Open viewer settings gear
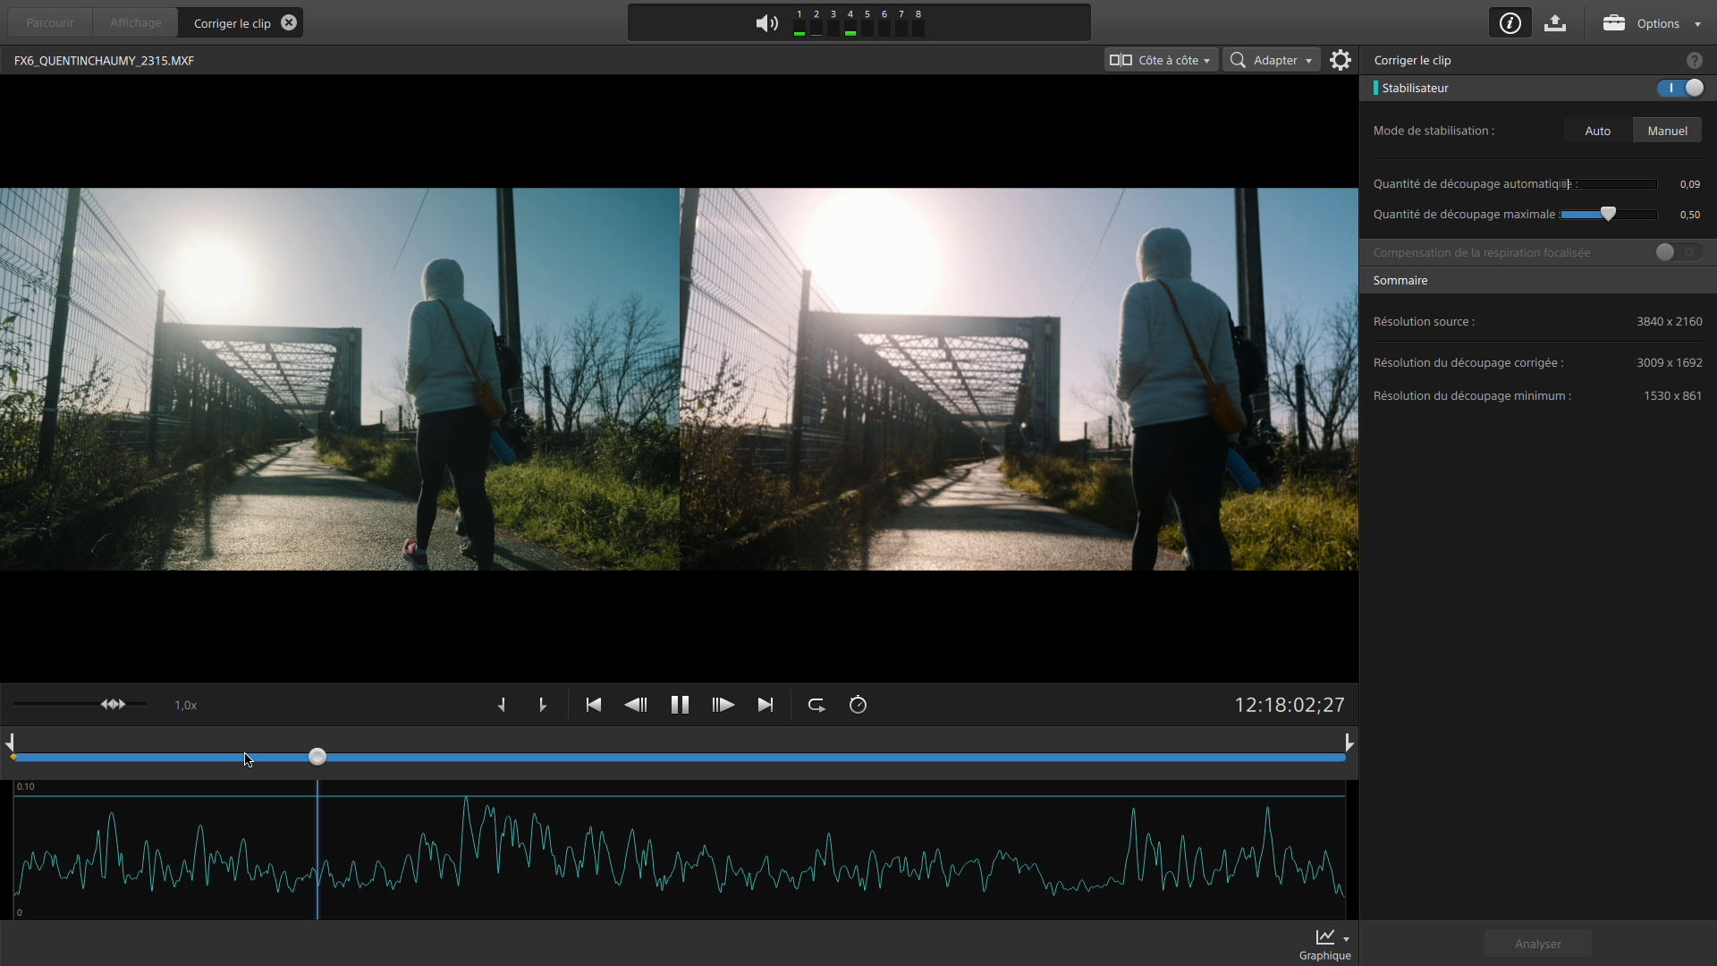Image resolution: width=1717 pixels, height=966 pixels. pos(1341,60)
